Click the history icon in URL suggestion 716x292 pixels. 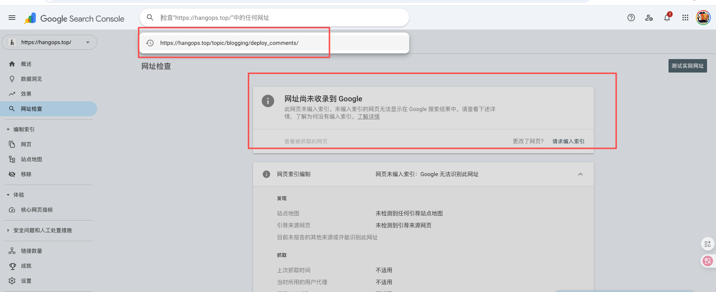150,43
